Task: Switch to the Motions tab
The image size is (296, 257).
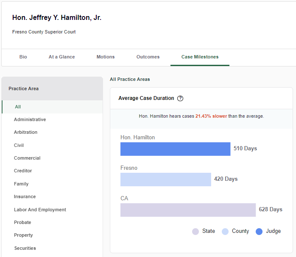Action: point(106,57)
